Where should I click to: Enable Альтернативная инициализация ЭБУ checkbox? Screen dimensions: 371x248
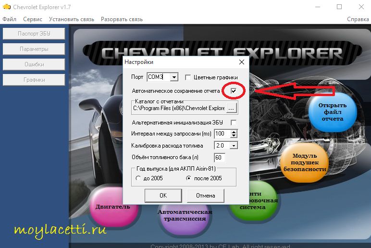(x=234, y=123)
